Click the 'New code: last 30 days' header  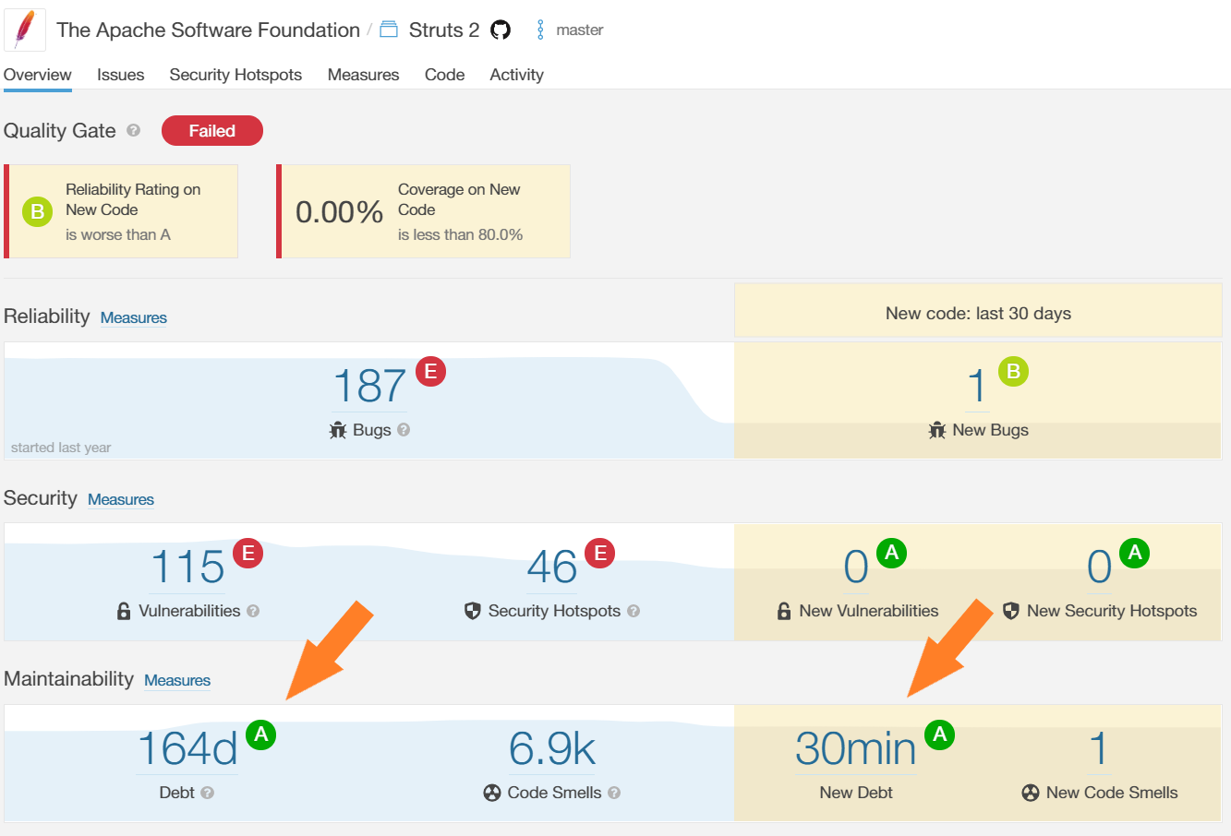[978, 313]
